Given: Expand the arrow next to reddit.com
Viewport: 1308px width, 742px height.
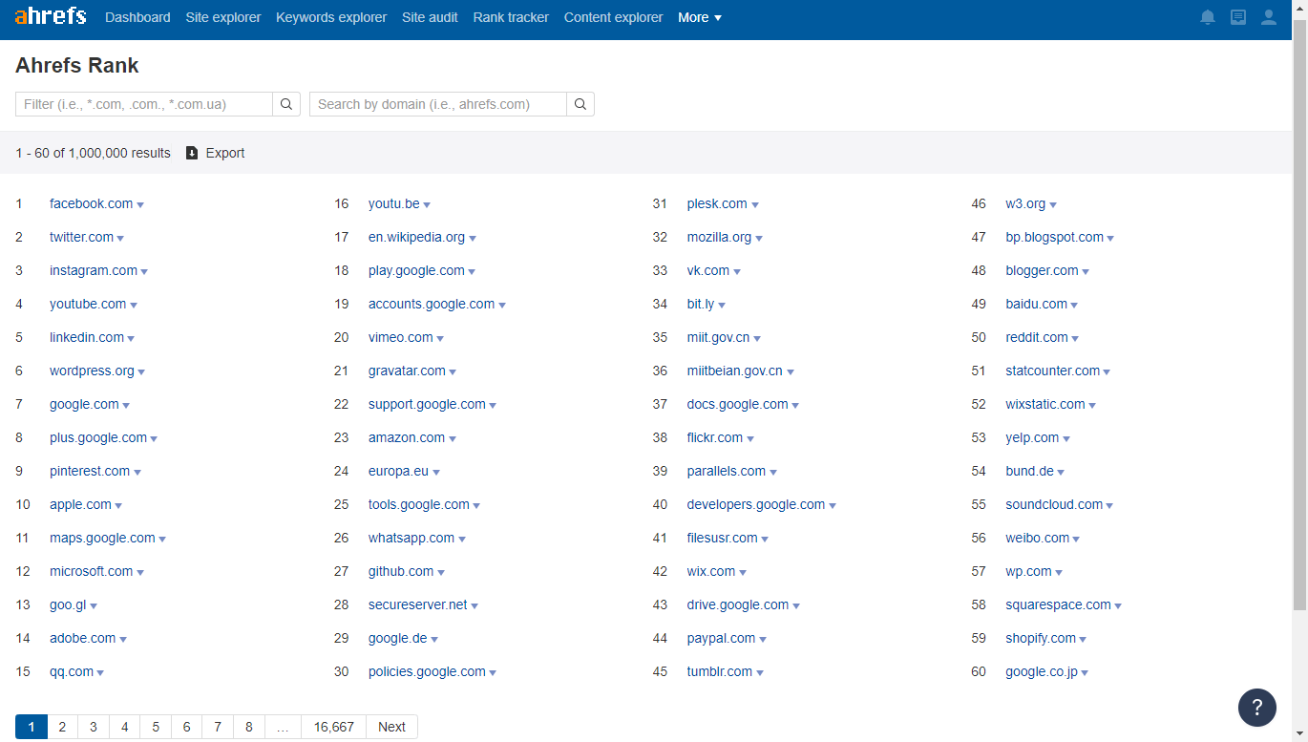Looking at the screenshot, I should coord(1075,339).
